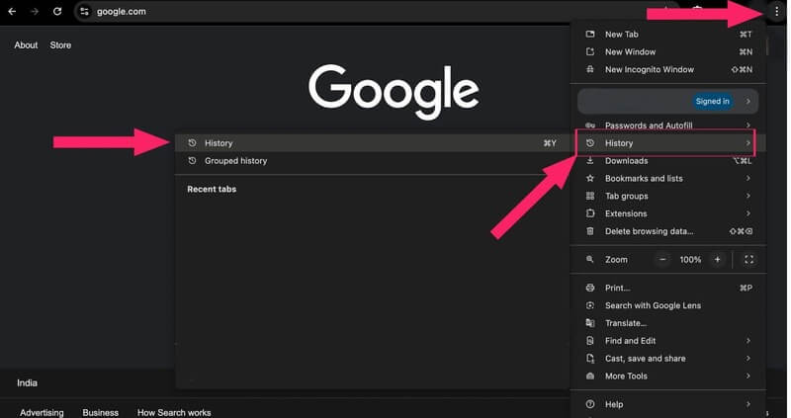Open Bookmarks and lists submenu
Viewport: 791px width, 418px height.
[668, 179]
